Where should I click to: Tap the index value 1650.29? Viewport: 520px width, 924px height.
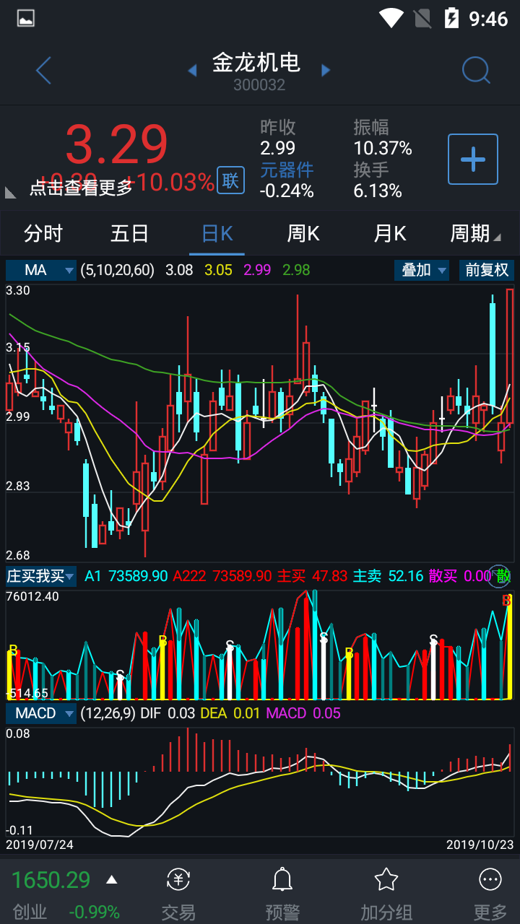(51, 880)
